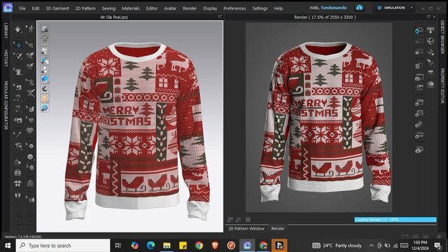Click the blue render loading progress bar
This screenshot has height=252, width=448.
(395, 219)
